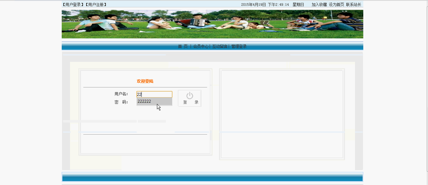Click 加入收藏 in the top bar
The width and height of the screenshot is (428, 185).
[x=319, y=5]
